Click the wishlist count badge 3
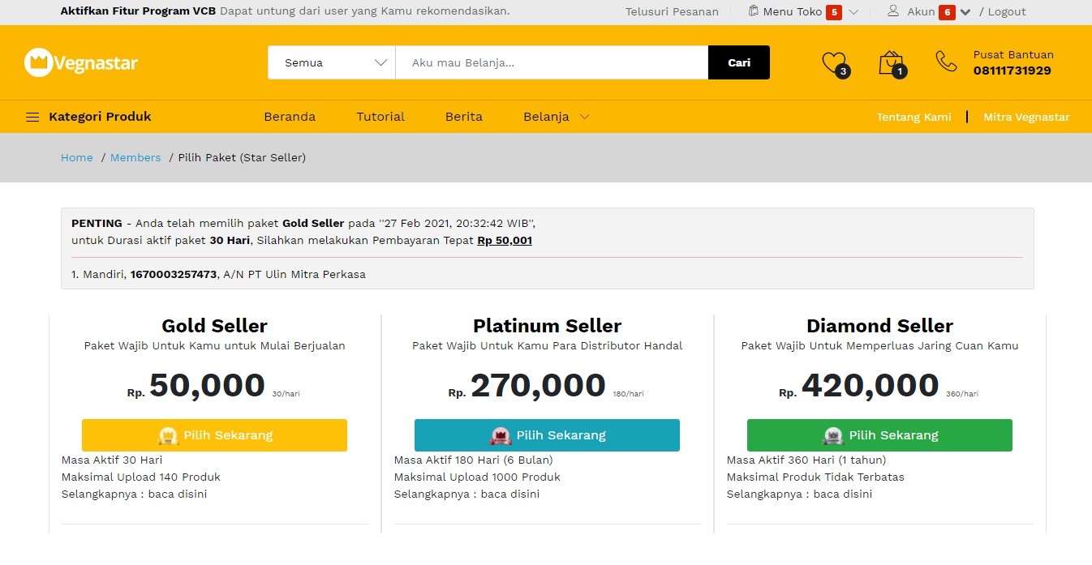Image resolution: width=1092 pixels, height=565 pixels. point(843,71)
